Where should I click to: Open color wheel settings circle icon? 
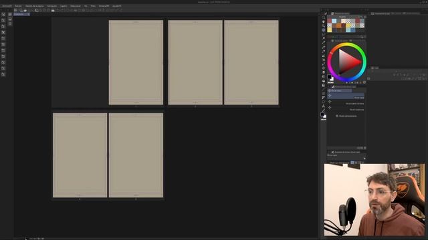pyautogui.click(x=364, y=82)
